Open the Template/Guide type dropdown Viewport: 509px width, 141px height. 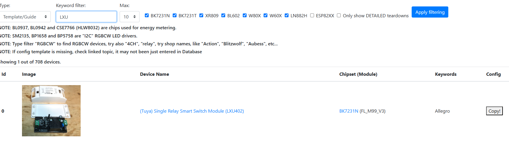[x=25, y=17]
